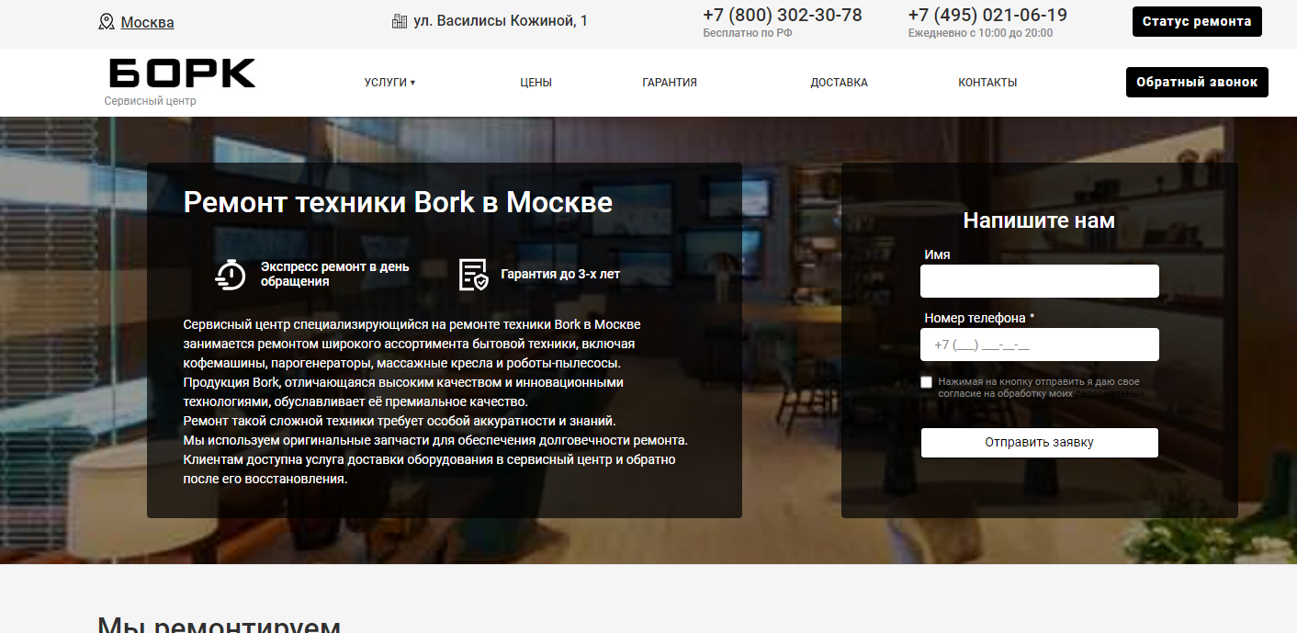Click the address ул. Василисы Кожиной, 1
The image size is (1297, 633).
(x=501, y=21)
